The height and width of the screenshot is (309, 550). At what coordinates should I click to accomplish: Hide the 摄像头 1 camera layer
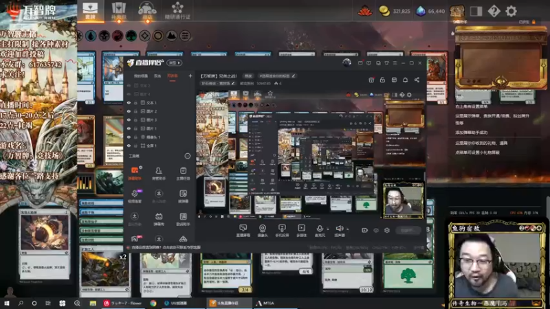click(129, 137)
